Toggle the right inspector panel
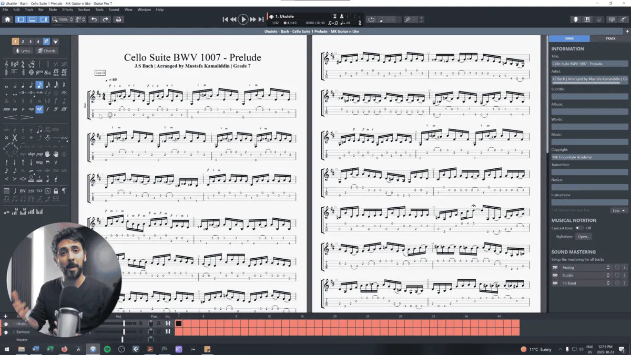This screenshot has height=355, width=631. [x=44, y=19]
